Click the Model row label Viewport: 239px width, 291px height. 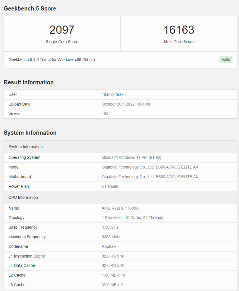(x=14, y=167)
